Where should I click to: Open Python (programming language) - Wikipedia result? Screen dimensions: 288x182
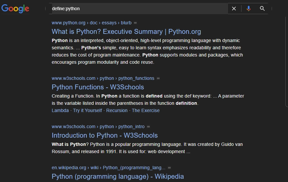pyautogui.click(x=118, y=177)
